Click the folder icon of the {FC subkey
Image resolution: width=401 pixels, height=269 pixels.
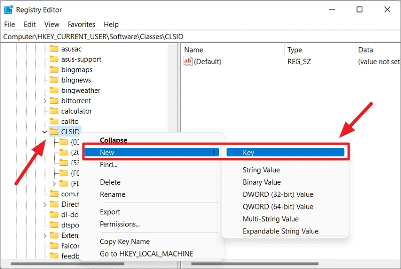(64, 173)
